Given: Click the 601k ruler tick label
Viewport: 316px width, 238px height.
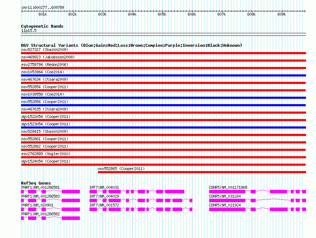Looking at the screenshot, I should pos(43,14).
